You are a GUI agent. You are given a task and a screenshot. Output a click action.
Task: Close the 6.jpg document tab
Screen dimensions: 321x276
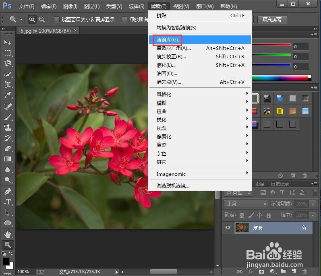coord(75,31)
